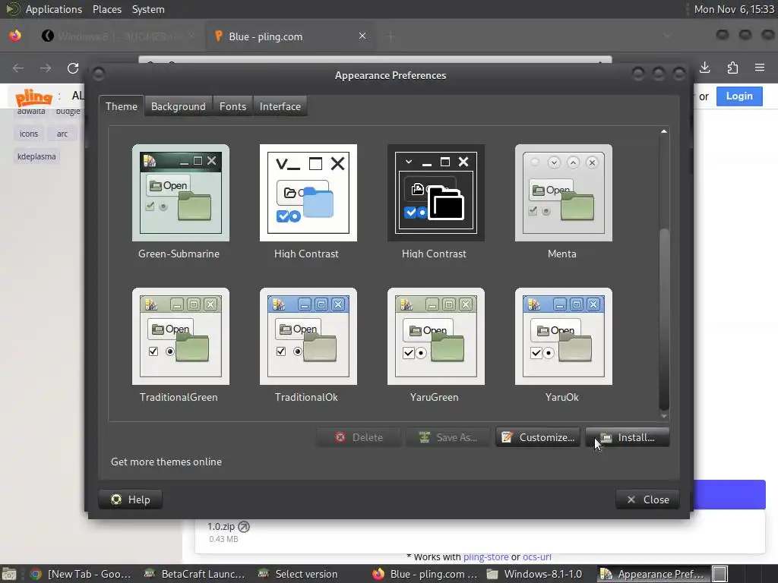The image size is (778, 583).
Task: Click the show desktop icon in taskbar
Action: click(9, 574)
